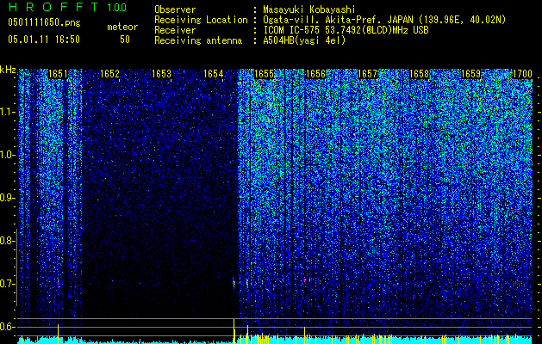Click the antenna value A504HB(yagi 4el)
Image resolution: width=542 pixels, height=344 pixels.
pyautogui.click(x=304, y=40)
